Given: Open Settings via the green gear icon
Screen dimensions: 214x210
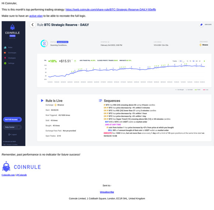Looking at the screenshot, I should click(x=5, y=63).
